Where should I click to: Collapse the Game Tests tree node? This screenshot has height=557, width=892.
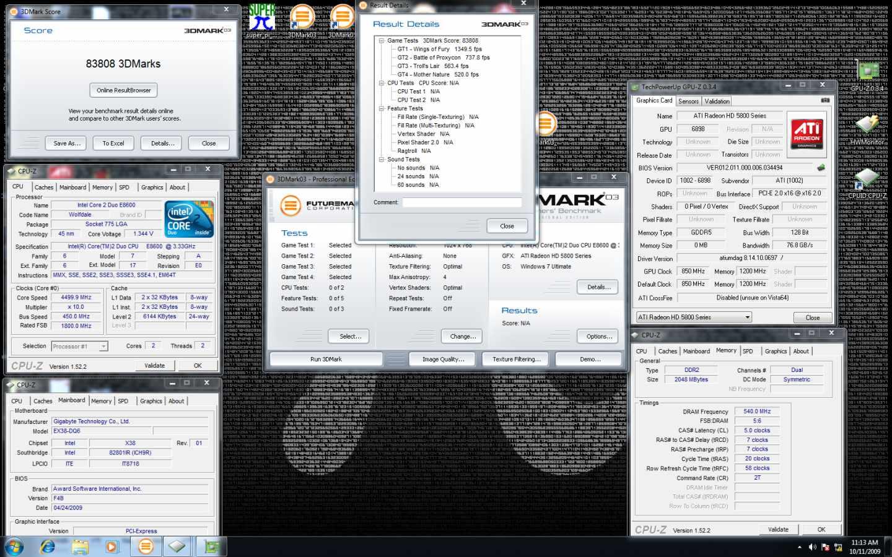(x=382, y=41)
